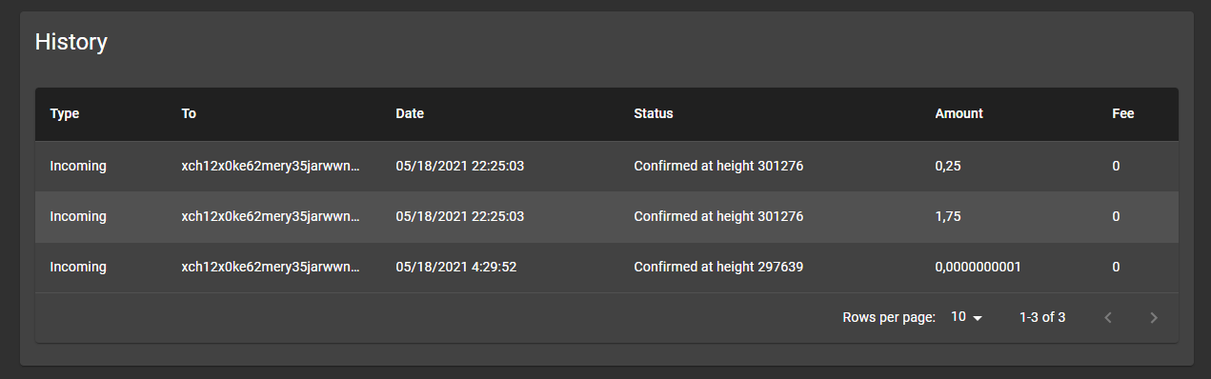Click the 1-3 of 3 pagination label

pyautogui.click(x=1042, y=317)
